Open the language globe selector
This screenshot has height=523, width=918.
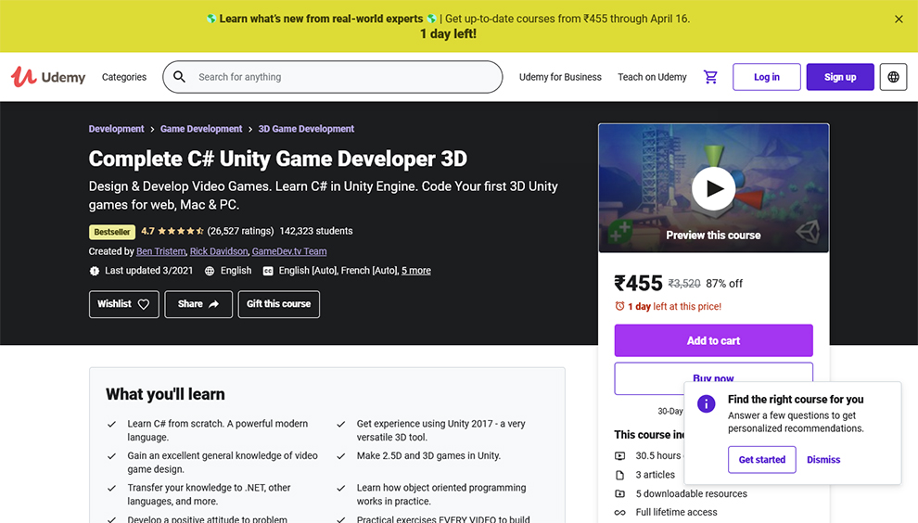893,77
